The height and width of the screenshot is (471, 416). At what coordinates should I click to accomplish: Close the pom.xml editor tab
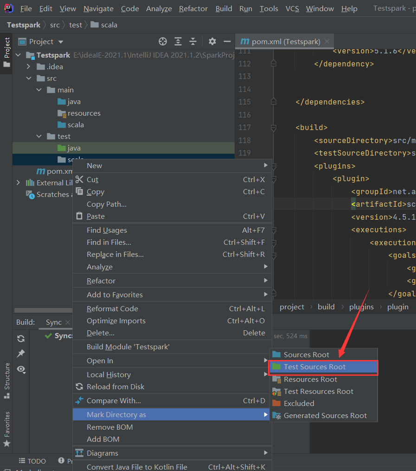pyautogui.click(x=327, y=41)
